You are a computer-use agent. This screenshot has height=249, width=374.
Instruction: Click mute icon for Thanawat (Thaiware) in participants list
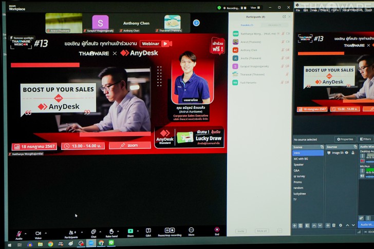tap(287, 74)
